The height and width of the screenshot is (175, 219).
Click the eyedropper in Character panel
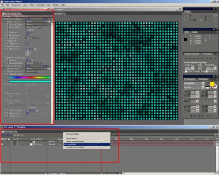pos(208,83)
